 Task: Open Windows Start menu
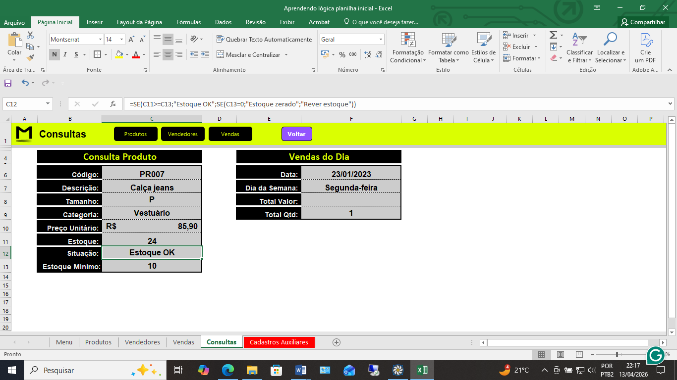point(11,370)
